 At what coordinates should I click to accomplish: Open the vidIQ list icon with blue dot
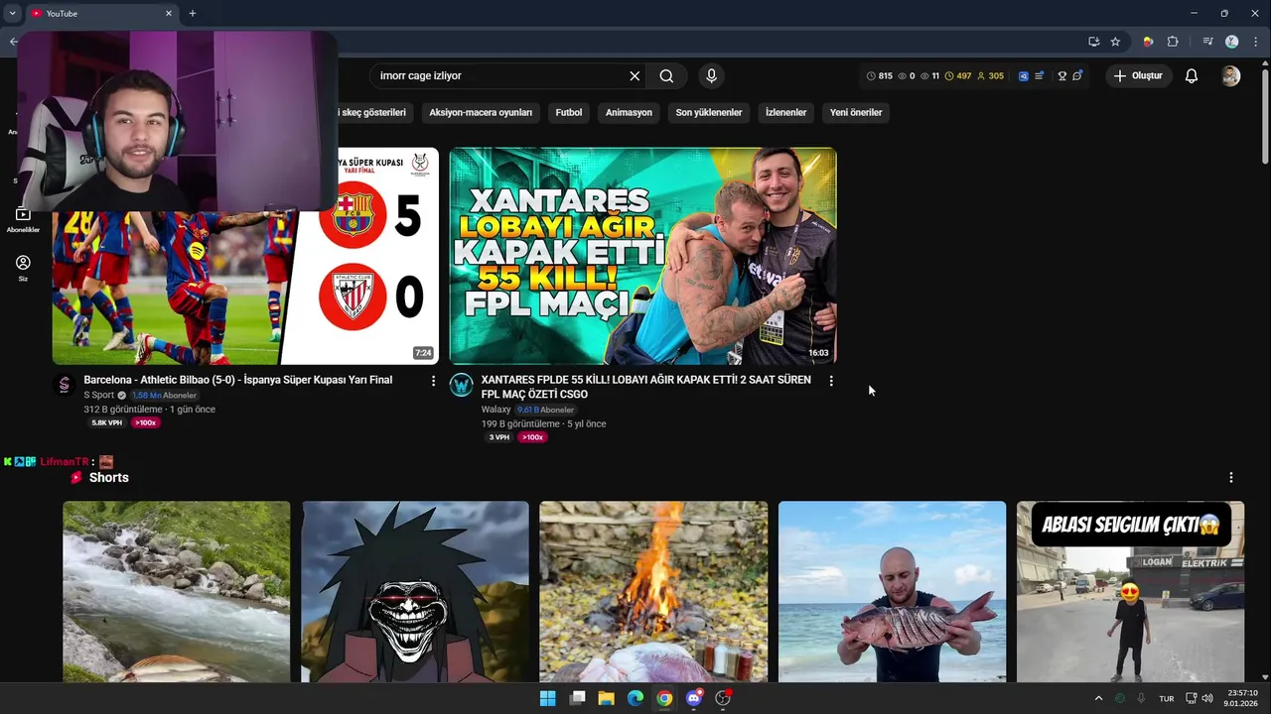click(1040, 75)
